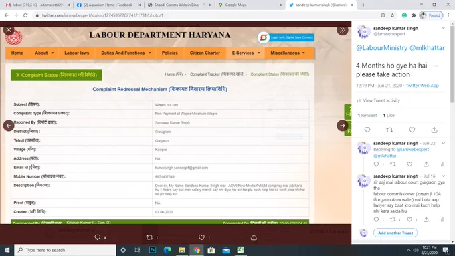Retweet the main tweet in sidebar

[x=389, y=130]
